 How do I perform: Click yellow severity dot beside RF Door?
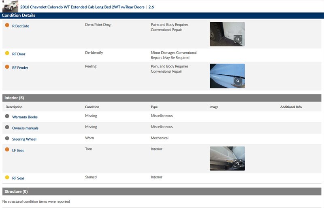coord(7,53)
